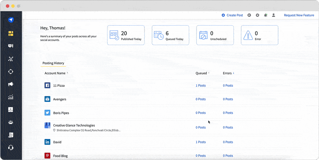
Task: Open Request New Feature link
Action: click(x=299, y=15)
